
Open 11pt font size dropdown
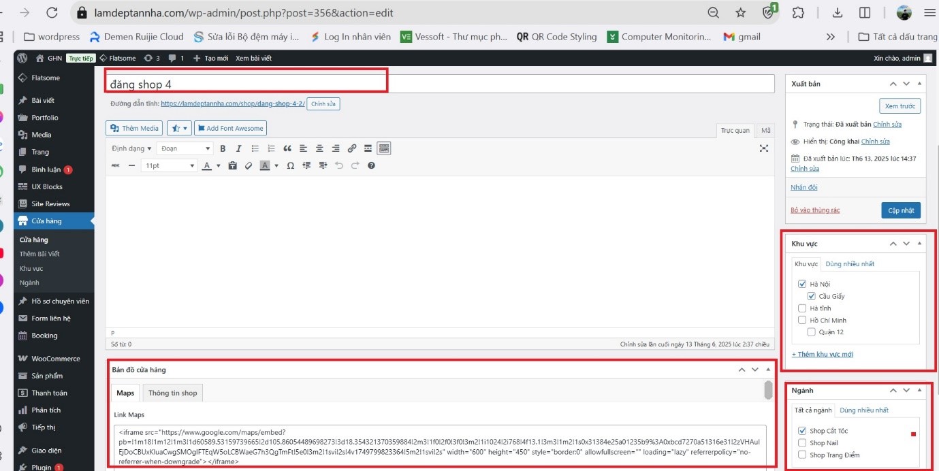pyautogui.click(x=170, y=165)
